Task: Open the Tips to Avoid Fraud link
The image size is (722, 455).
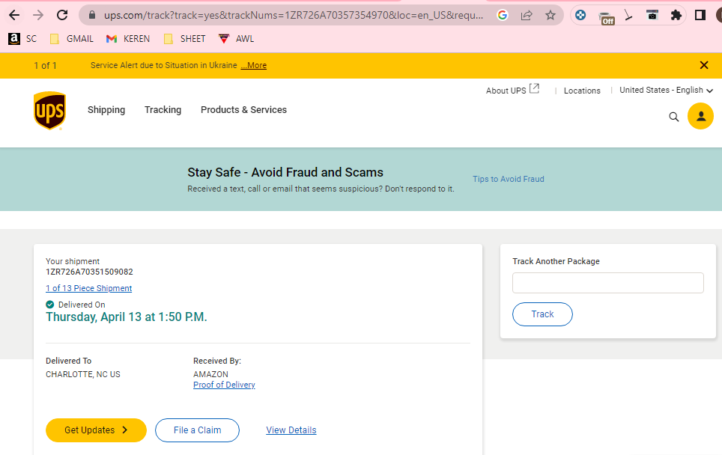Action: tap(509, 179)
